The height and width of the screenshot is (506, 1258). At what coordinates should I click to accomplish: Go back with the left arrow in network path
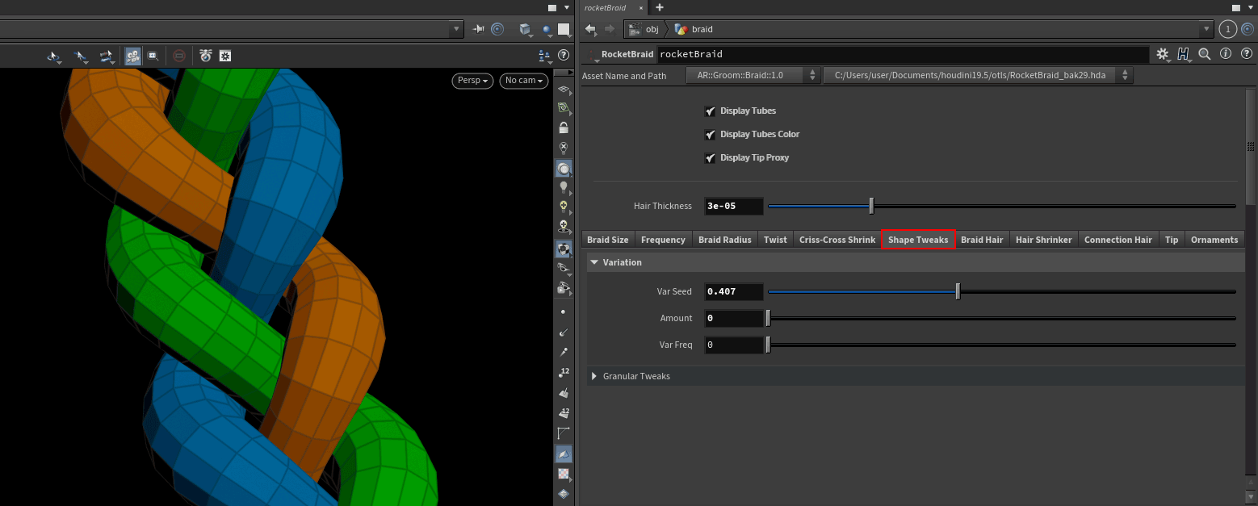click(x=590, y=29)
